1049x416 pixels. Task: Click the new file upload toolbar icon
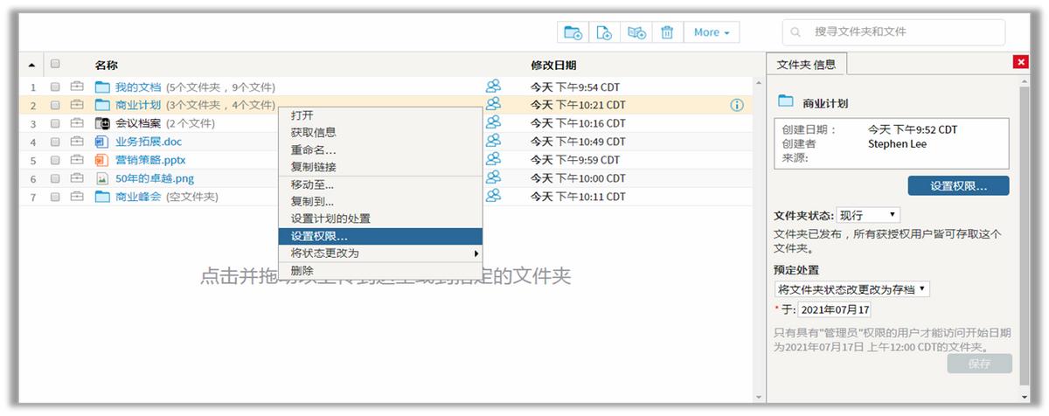pos(604,32)
